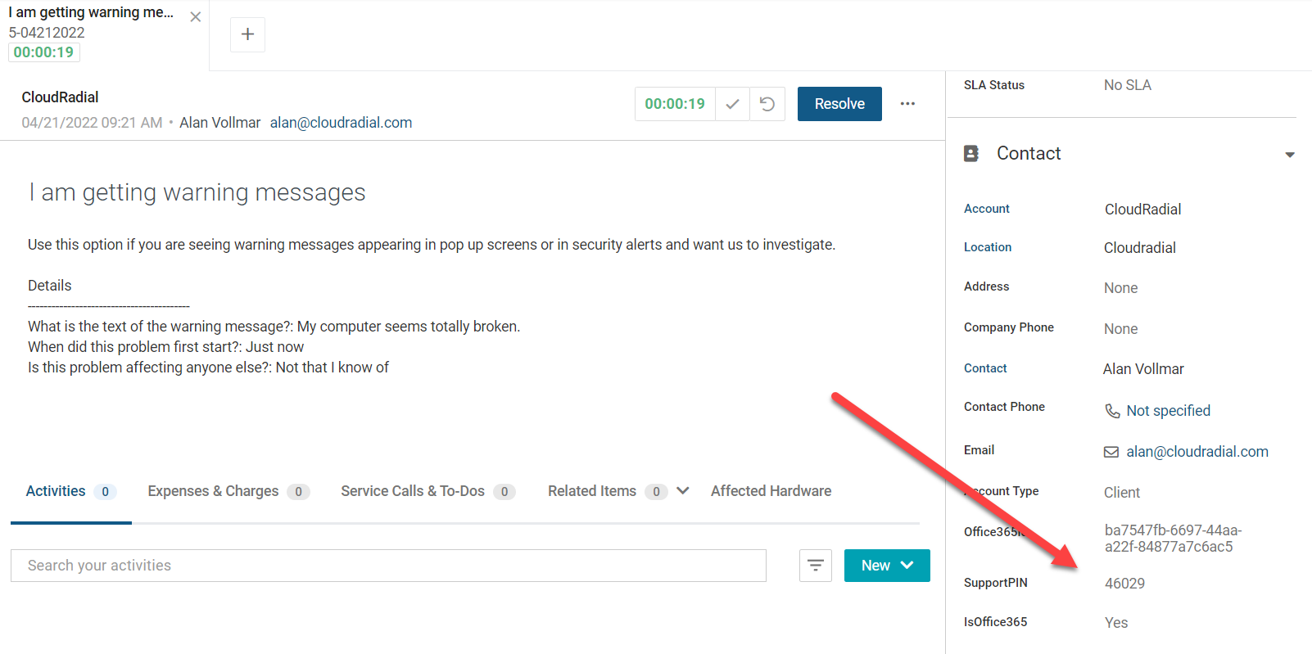The height and width of the screenshot is (654, 1312).
Task: Click the checkmark icon beside timer
Action: point(732,104)
